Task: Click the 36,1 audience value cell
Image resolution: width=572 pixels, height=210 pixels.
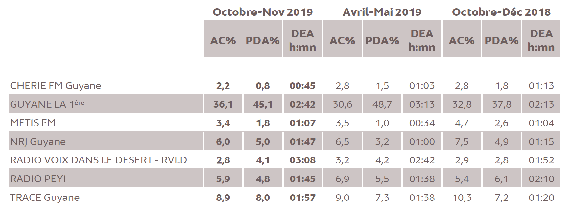Action: [223, 104]
